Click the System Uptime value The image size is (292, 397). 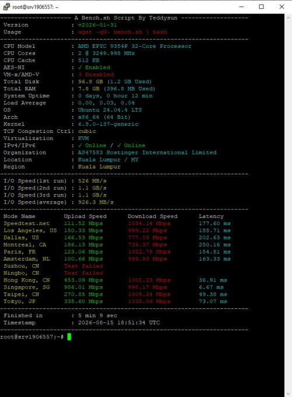tap(115, 96)
